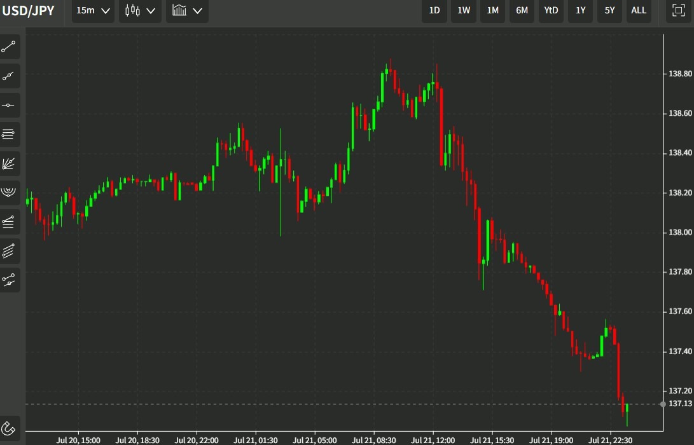This screenshot has width=694, height=445.
Task: Select the parallel horizontal lines tool
Action: click(8, 134)
